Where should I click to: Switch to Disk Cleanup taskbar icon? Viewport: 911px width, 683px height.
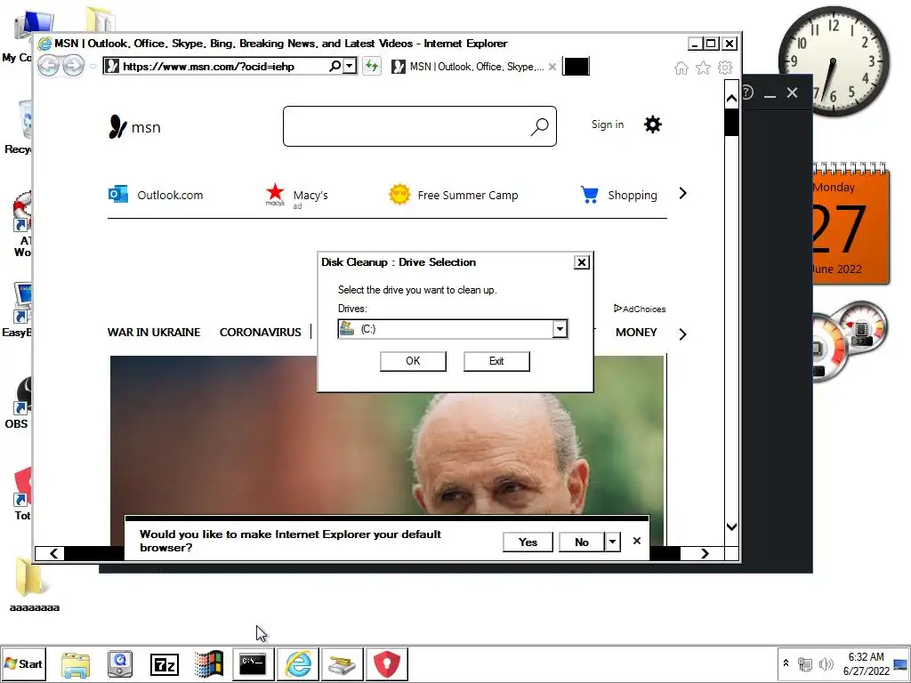[343, 663]
